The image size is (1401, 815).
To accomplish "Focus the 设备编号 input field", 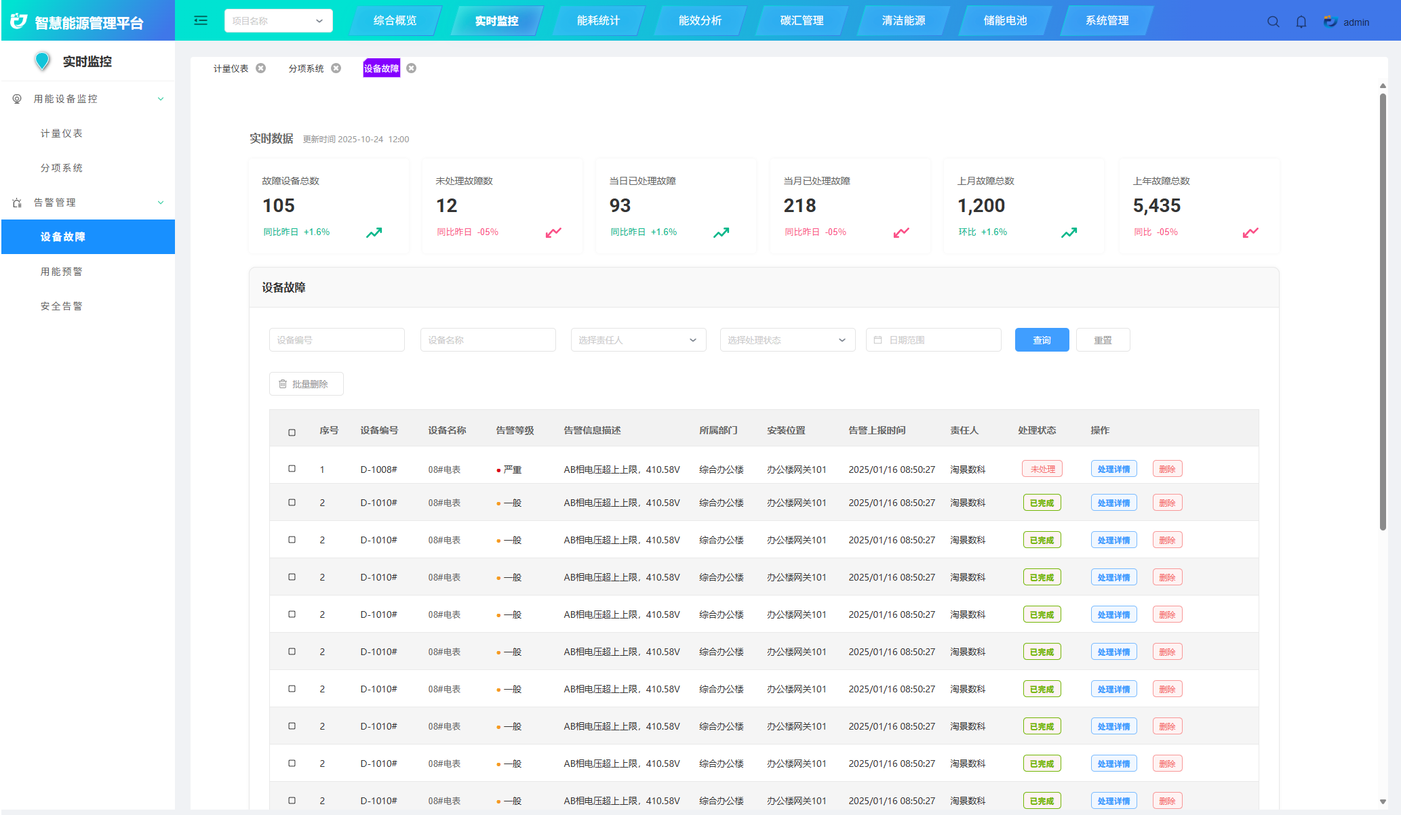I will tap(337, 340).
